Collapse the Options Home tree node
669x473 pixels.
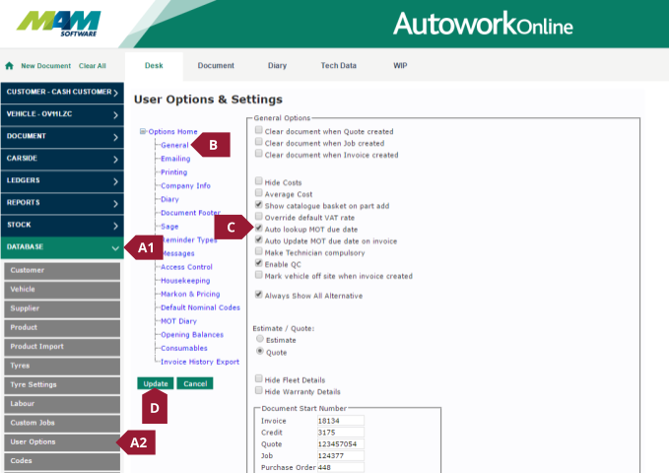click(143, 131)
